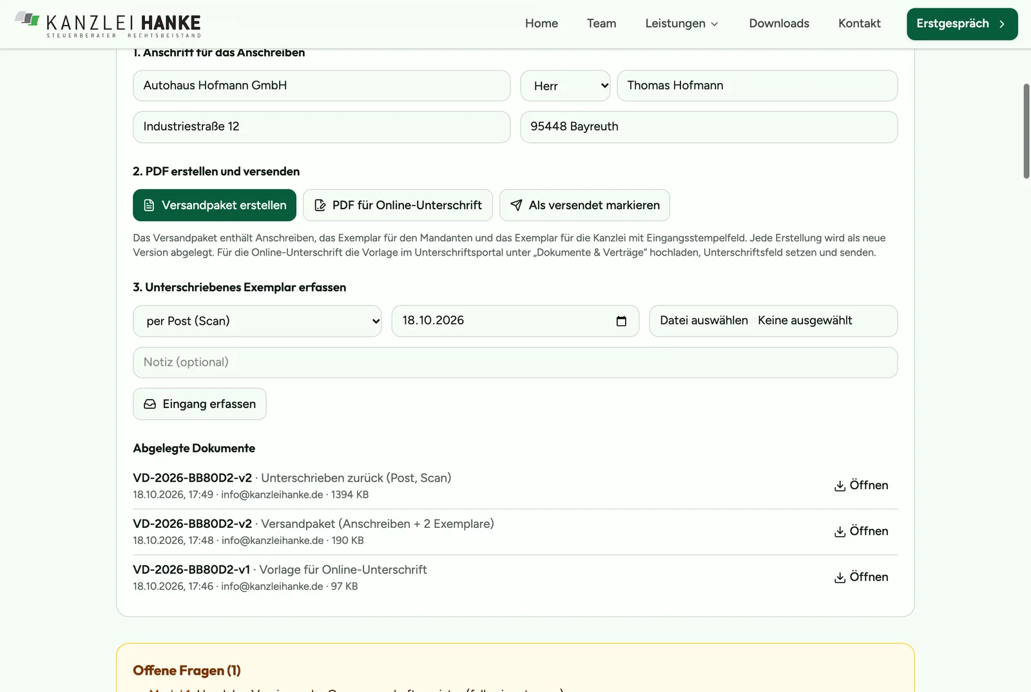The height and width of the screenshot is (692, 1031).
Task: Open the Home menu item
Action: click(541, 23)
